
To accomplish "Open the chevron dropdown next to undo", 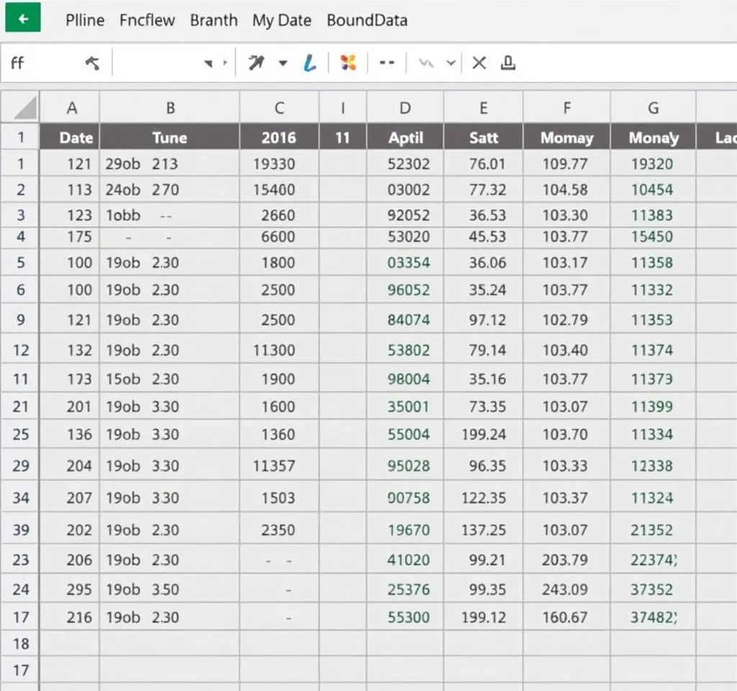I will 451,63.
